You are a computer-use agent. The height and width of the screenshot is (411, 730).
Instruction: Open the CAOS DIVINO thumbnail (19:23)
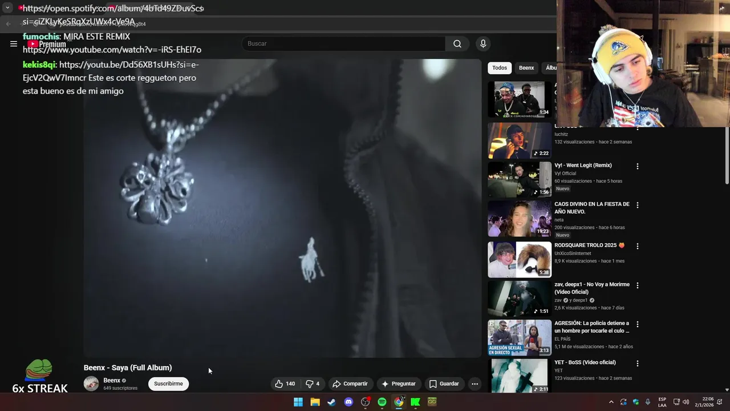[520, 218]
